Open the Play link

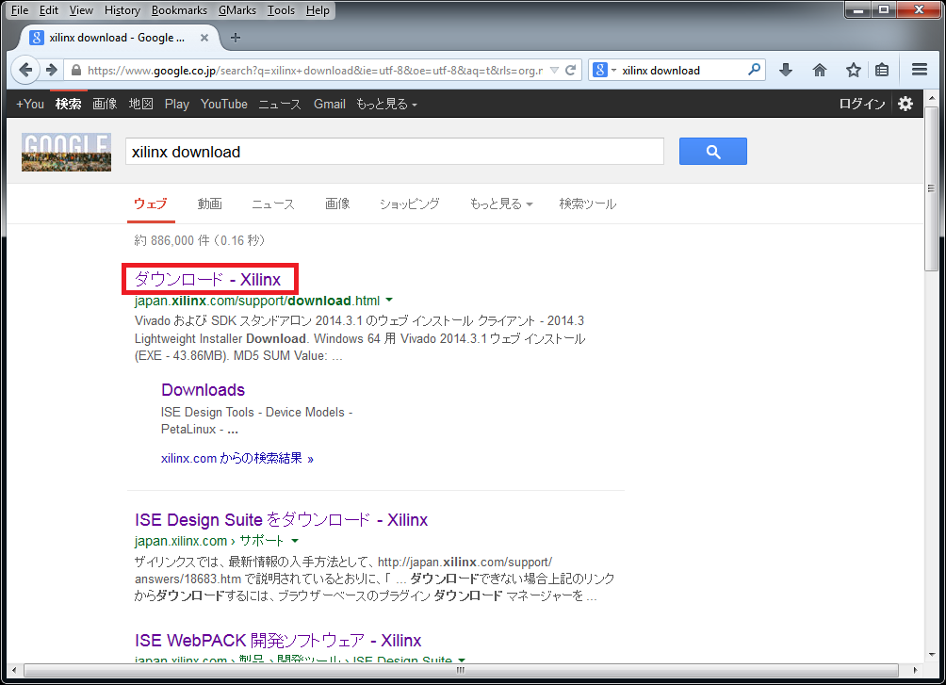coord(177,105)
